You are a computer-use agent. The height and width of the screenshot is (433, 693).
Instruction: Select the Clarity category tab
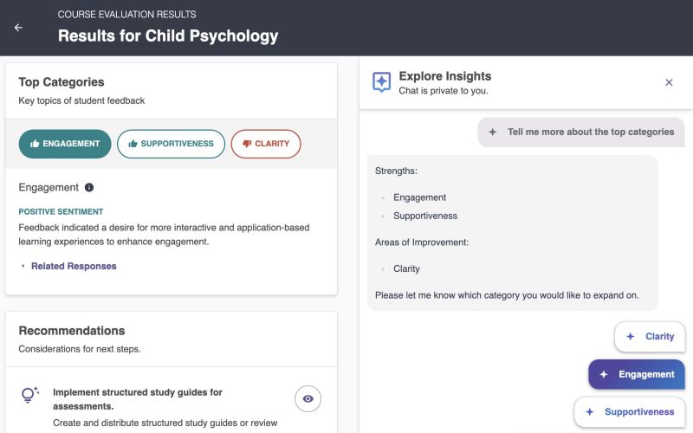click(x=266, y=144)
